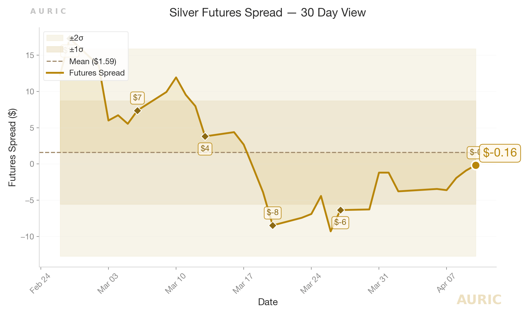Click the diamond data point below $-8
This screenshot has height=315, width=525.
tap(273, 225)
